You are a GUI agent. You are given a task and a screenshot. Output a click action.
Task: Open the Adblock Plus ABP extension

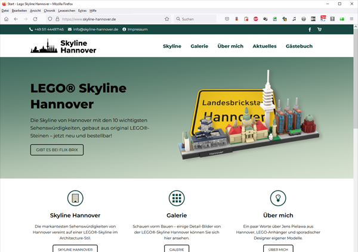point(256,19)
